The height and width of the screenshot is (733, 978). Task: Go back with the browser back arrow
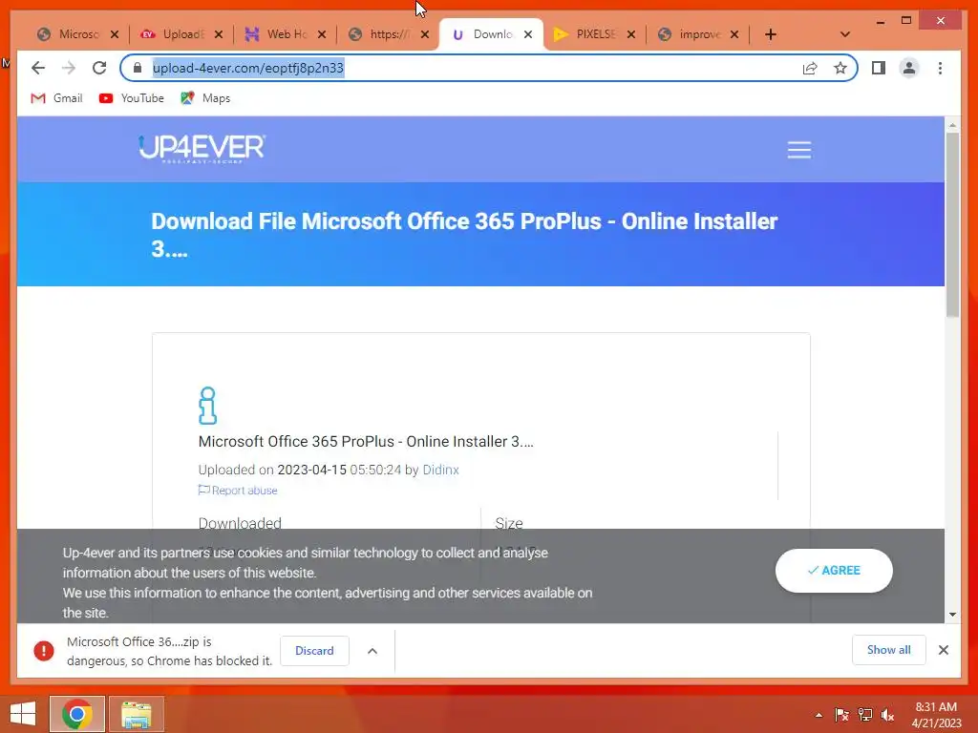pyautogui.click(x=38, y=68)
